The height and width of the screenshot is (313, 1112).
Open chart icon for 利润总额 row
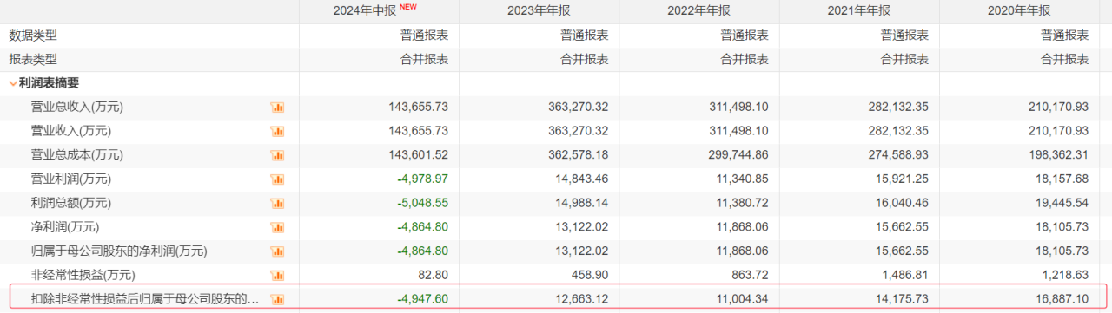pos(278,204)
